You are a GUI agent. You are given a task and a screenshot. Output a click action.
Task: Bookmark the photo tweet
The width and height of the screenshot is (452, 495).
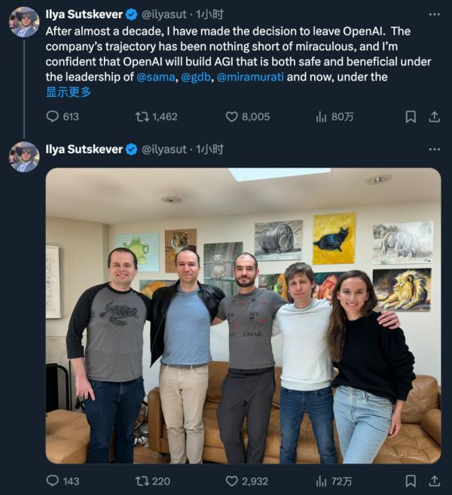[411, 481]
